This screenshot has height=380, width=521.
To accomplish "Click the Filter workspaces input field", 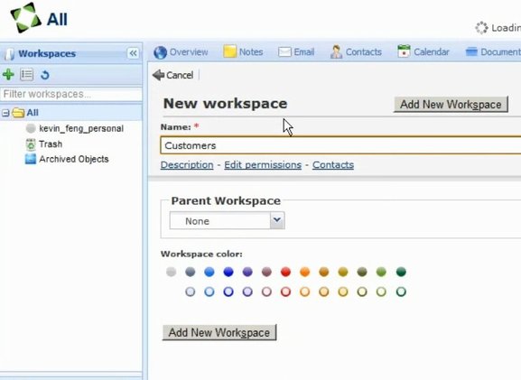I will (x=71, y=95).
